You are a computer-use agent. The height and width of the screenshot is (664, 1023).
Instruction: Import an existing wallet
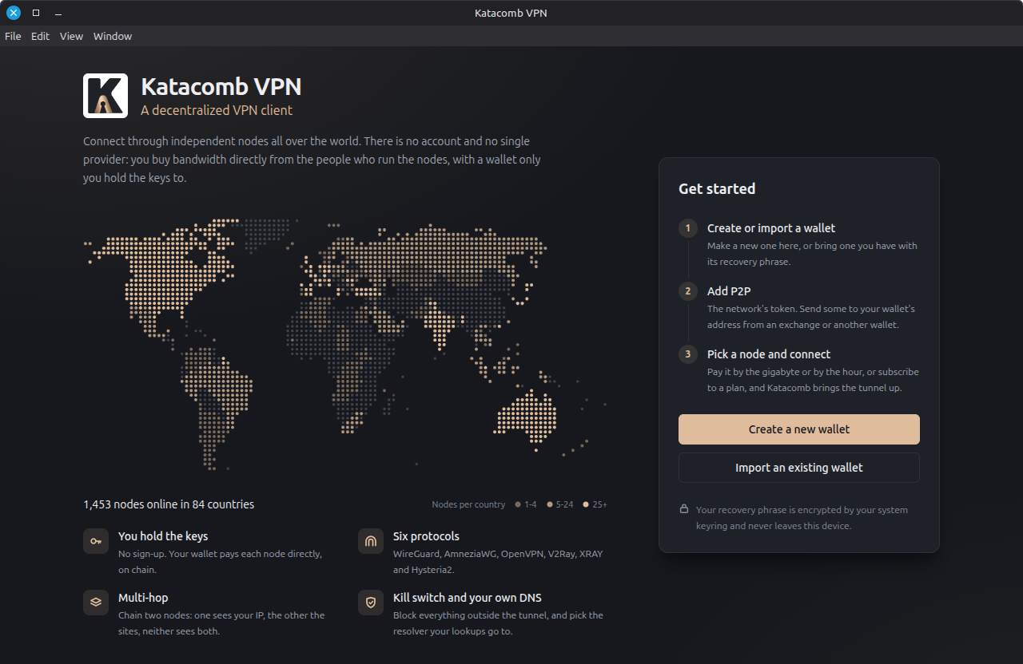[799, 468]
